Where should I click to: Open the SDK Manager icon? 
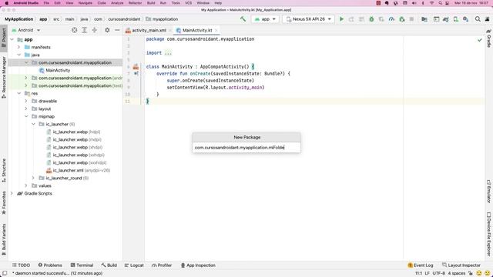(465, 19)
